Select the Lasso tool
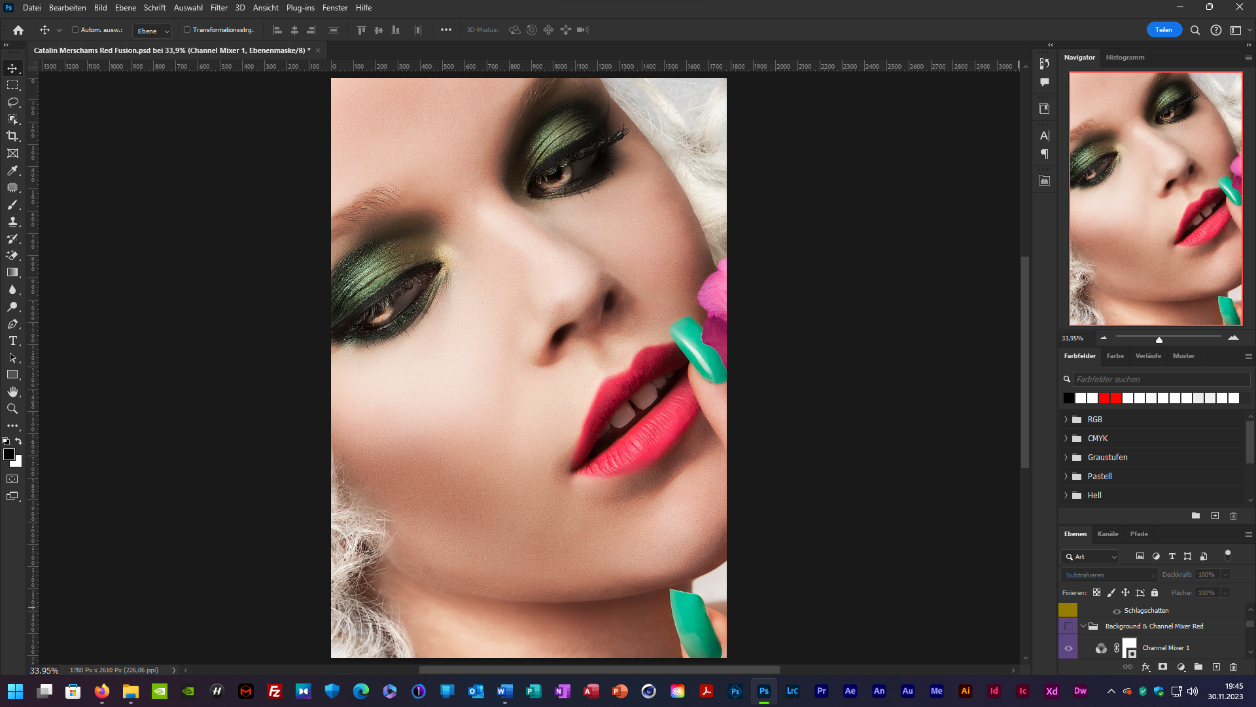This screenshot has height=707, width=1256. coord(12,102)
